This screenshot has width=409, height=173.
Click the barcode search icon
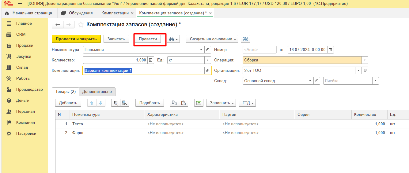[116, 103]
